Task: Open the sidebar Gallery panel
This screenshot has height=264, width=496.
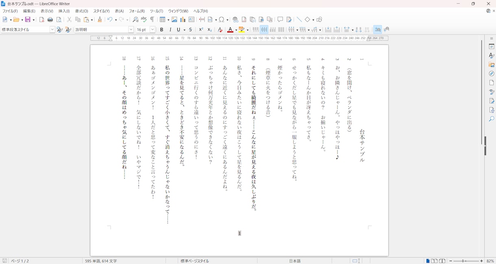Action: coord(492,65)
